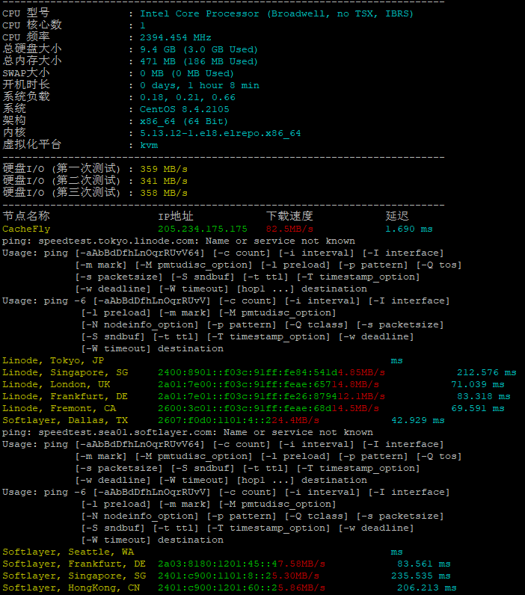
Task: Click the third disk I/O result 358 MB/s
Action: 164,193
